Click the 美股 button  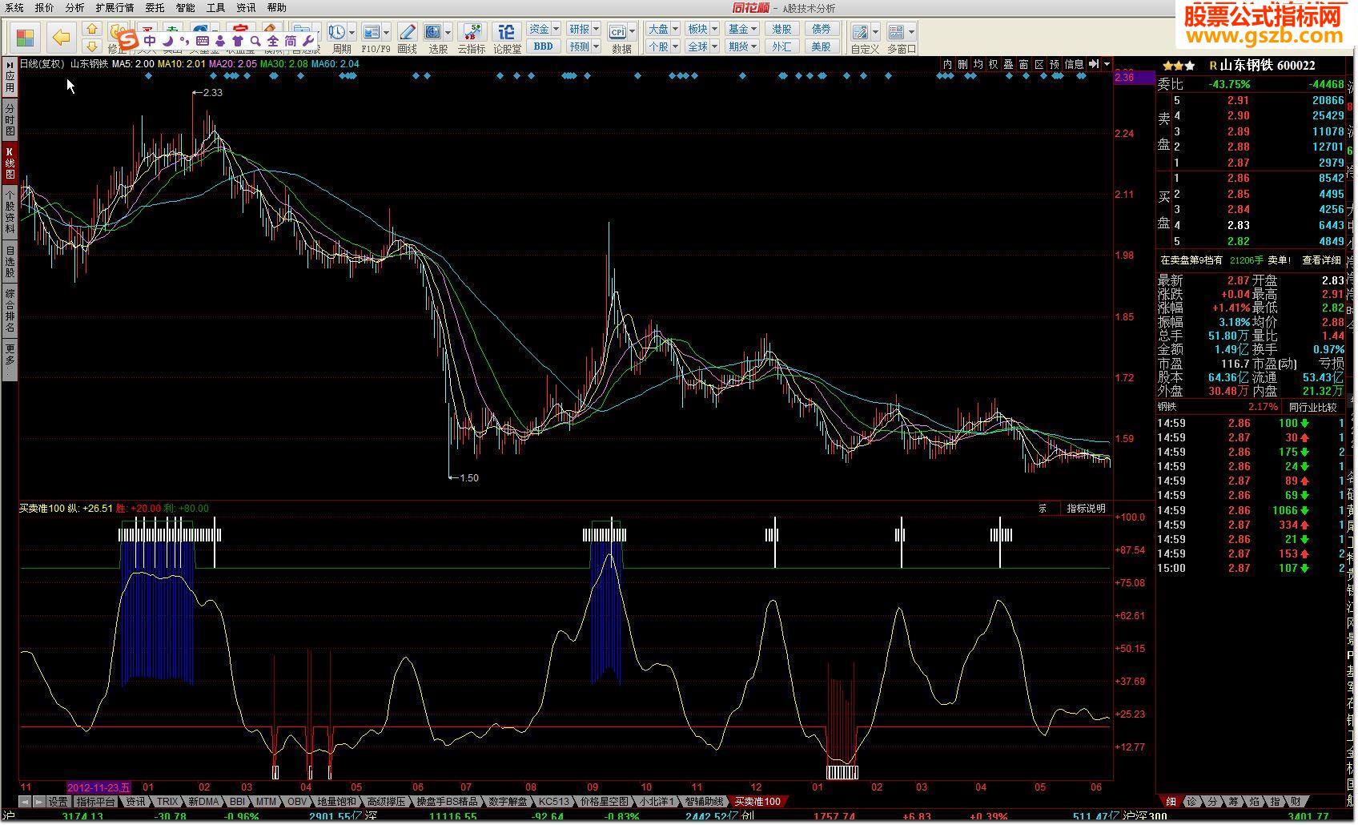pyautogui.click(x=822, y=46)
